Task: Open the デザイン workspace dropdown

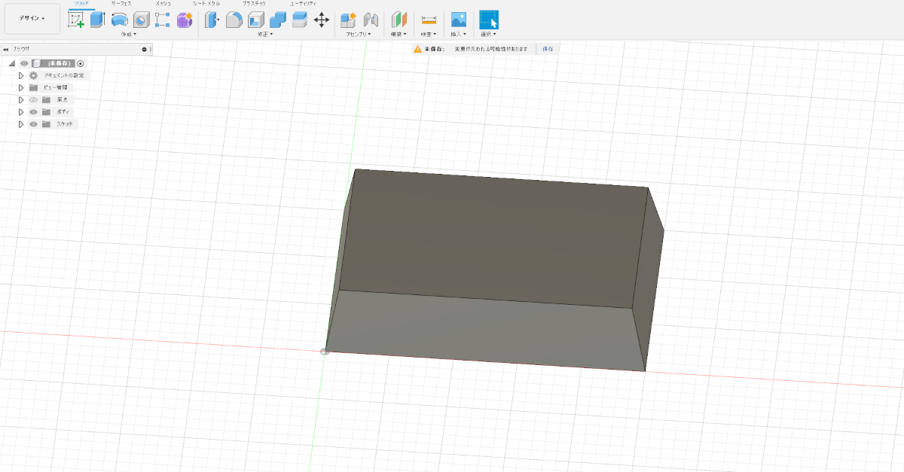Action: pos(32,18)
